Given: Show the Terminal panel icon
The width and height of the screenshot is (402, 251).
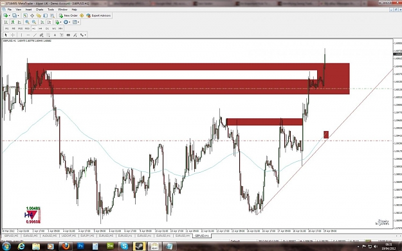Looking at the screenshot, I should 46,15.
